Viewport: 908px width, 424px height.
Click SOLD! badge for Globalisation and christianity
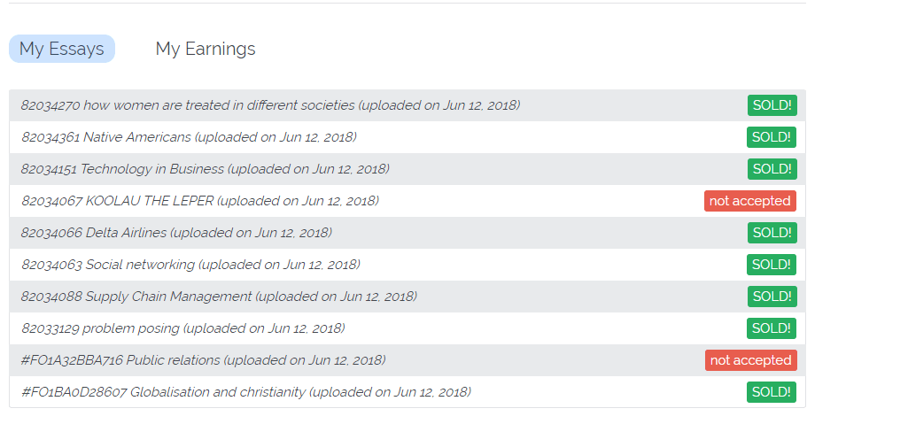click(772, 392)
